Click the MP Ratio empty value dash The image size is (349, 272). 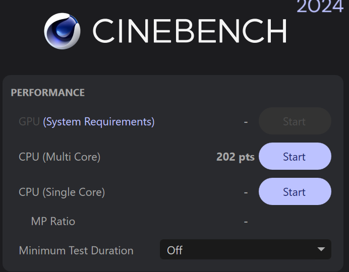click(246, 221)
